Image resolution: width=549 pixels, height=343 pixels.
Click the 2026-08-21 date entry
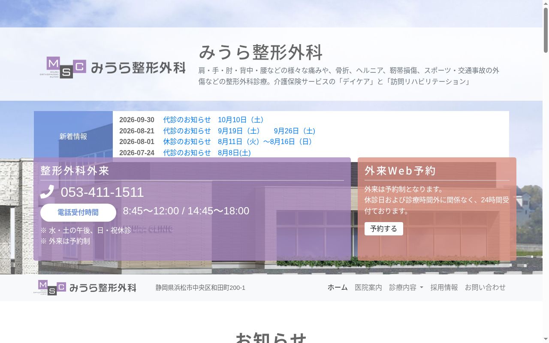[137, 131]
